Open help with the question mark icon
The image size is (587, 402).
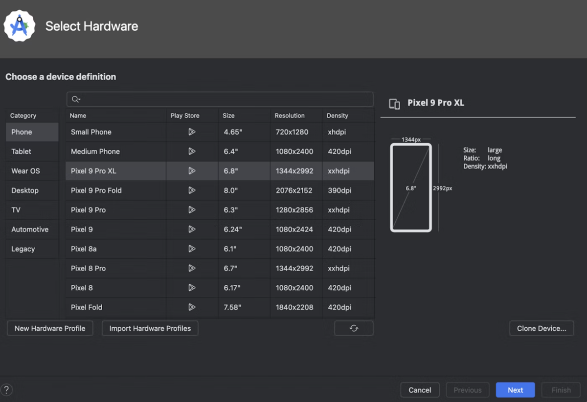[x=7, y=389]
